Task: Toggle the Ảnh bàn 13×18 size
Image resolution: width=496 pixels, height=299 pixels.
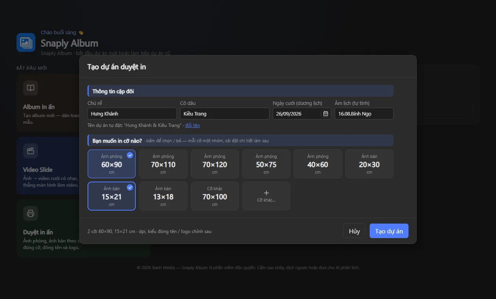Action: [x=163, y=196]
